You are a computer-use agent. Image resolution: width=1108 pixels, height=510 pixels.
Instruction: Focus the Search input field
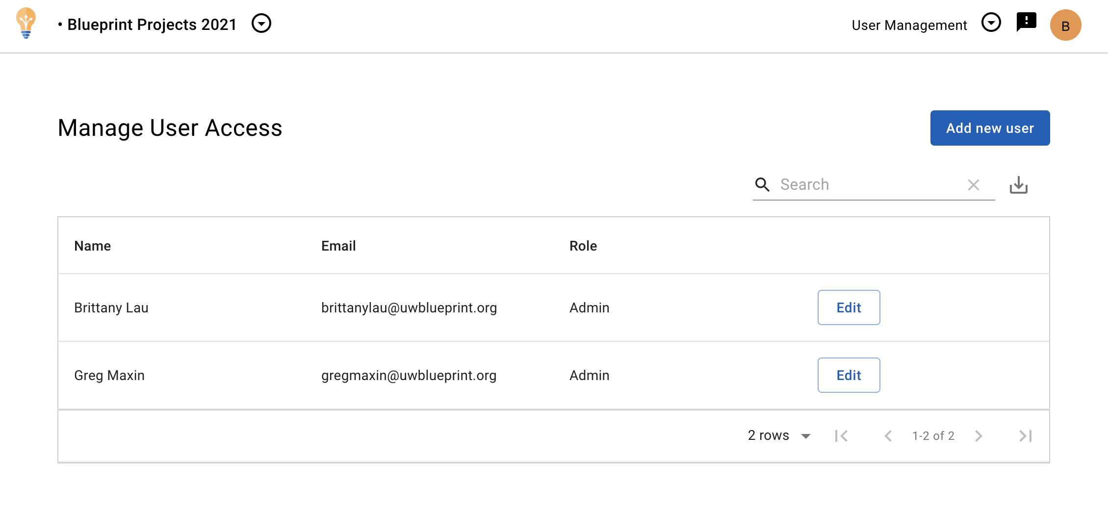pyautogui.click(x=868, y=185)
